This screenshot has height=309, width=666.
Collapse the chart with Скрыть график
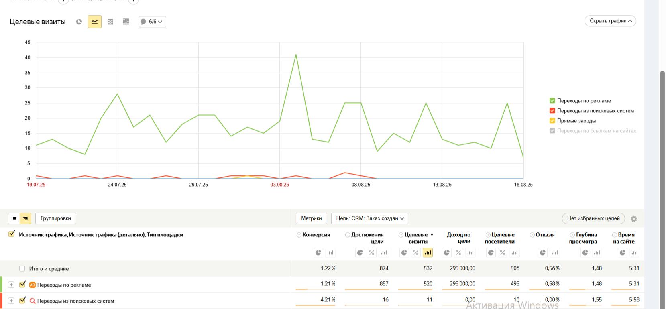[x=610, y=21]
